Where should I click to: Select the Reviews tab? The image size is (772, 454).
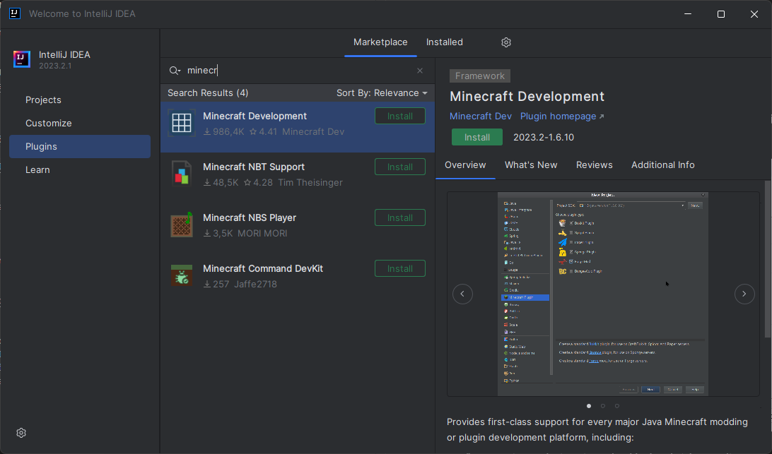click(x=594, y=165)
